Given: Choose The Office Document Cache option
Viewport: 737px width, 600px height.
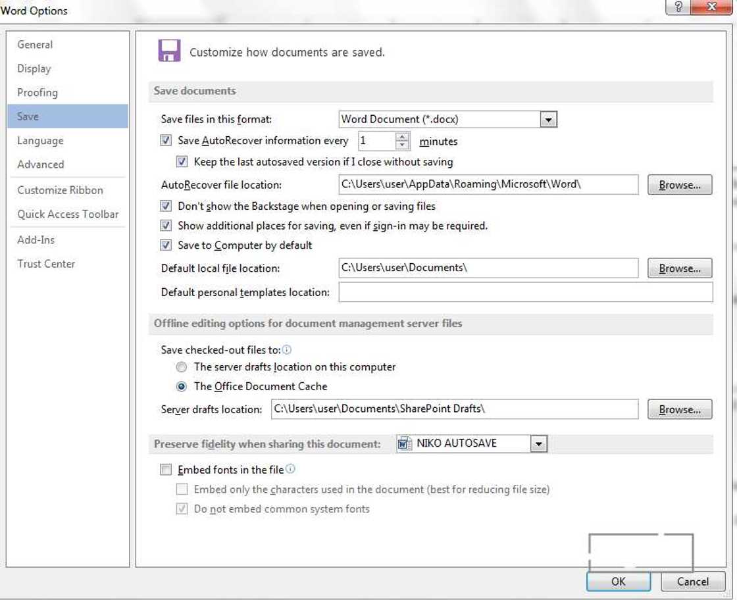Looking at the screenshot, I should point(182,386).
